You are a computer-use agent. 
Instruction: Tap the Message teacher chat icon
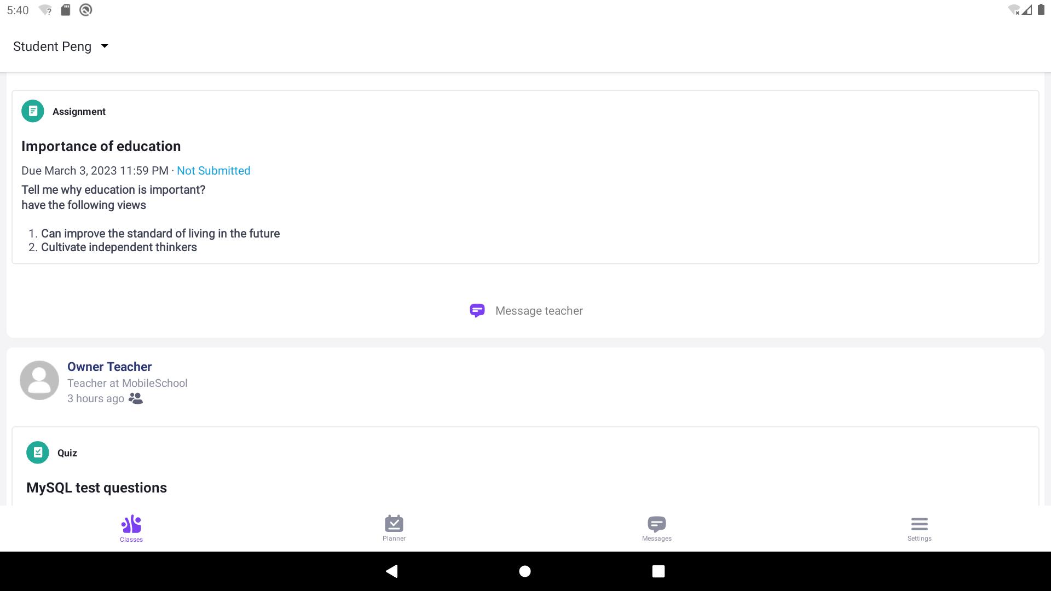click(477, 311)
